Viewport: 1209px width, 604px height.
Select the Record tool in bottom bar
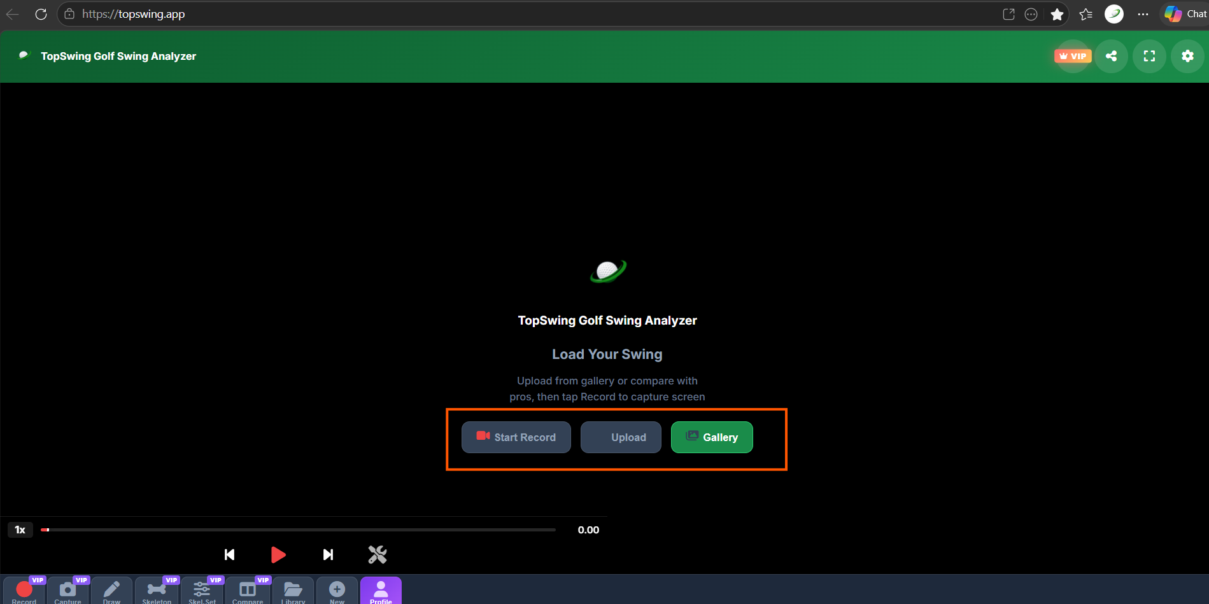click(24, 591)
